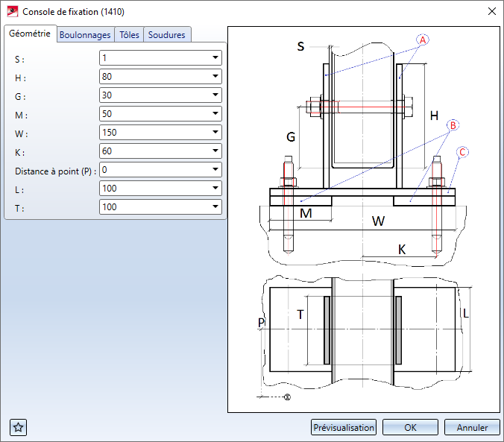Close the Console de fixation dialog
Screen dimensions: 504x442
(491, 12)
